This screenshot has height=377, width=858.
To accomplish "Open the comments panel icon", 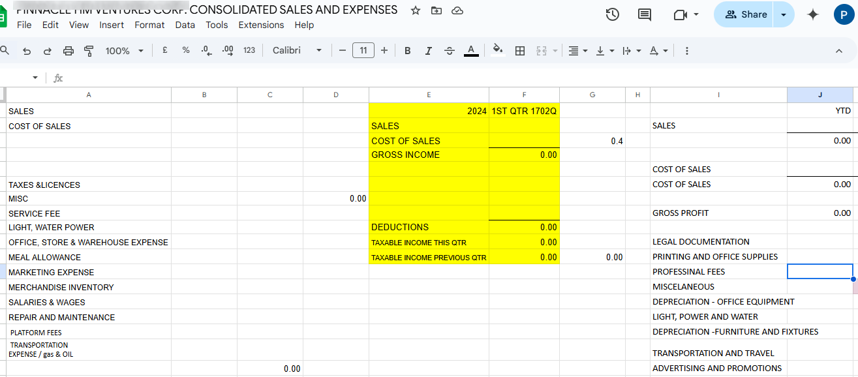I will click(644, 14).
